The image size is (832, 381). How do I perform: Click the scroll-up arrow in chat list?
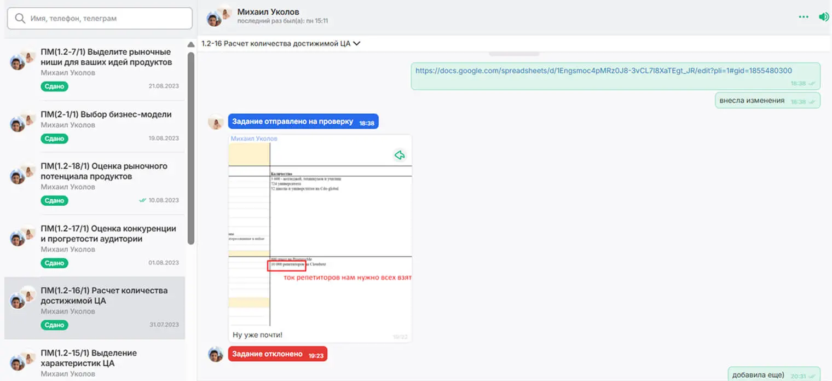190,45
